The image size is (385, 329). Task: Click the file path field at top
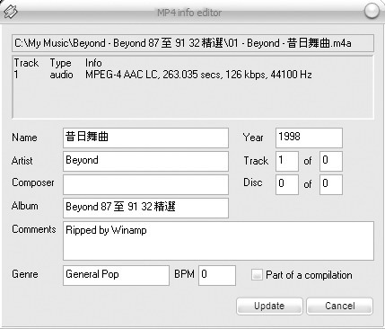(x=193, y=43)
